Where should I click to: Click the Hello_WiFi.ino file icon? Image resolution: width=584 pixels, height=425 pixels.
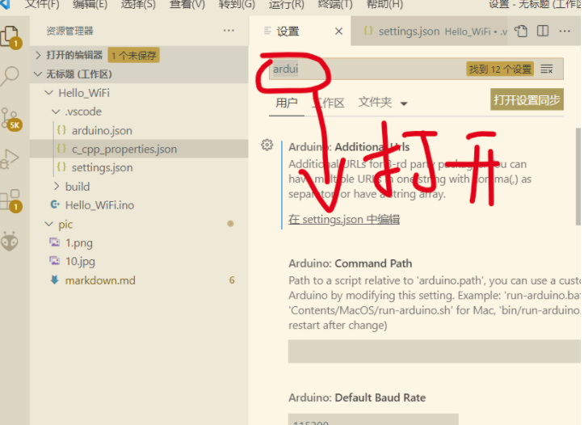click(55, 205)
